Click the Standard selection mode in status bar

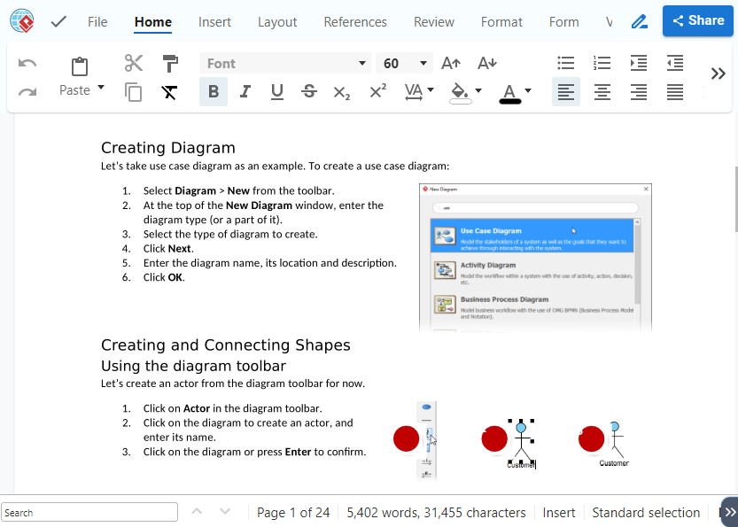(x=646, y=512)
